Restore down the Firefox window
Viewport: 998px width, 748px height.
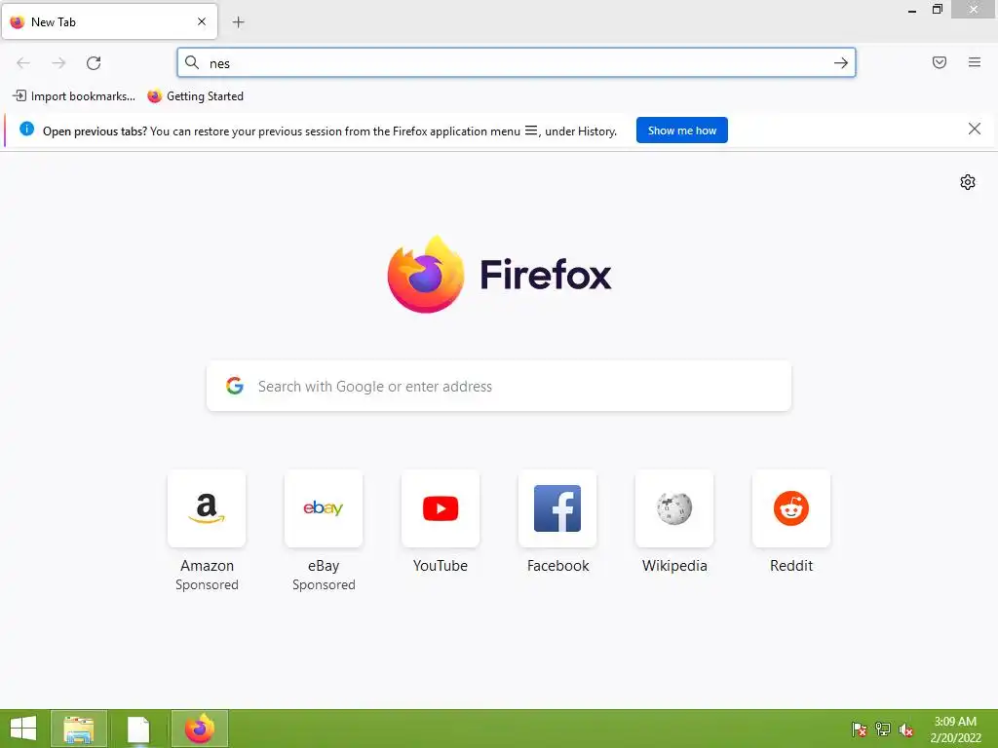(x=937, y=10)
